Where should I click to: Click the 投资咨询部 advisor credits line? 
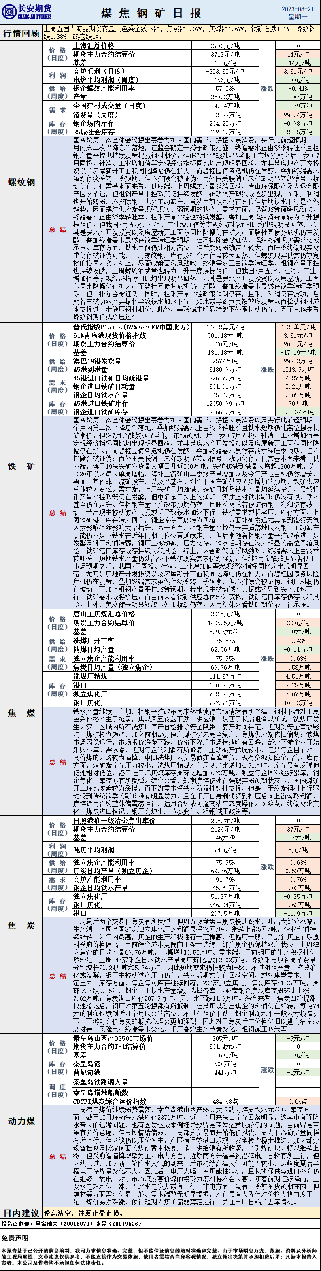[x=71, y=1224]
